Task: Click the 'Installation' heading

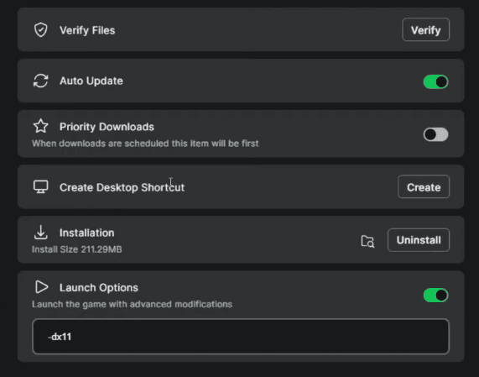Action: pyautogui.click(x=86, y=233)
